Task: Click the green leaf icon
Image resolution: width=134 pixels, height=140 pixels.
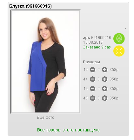Action: 119,39
